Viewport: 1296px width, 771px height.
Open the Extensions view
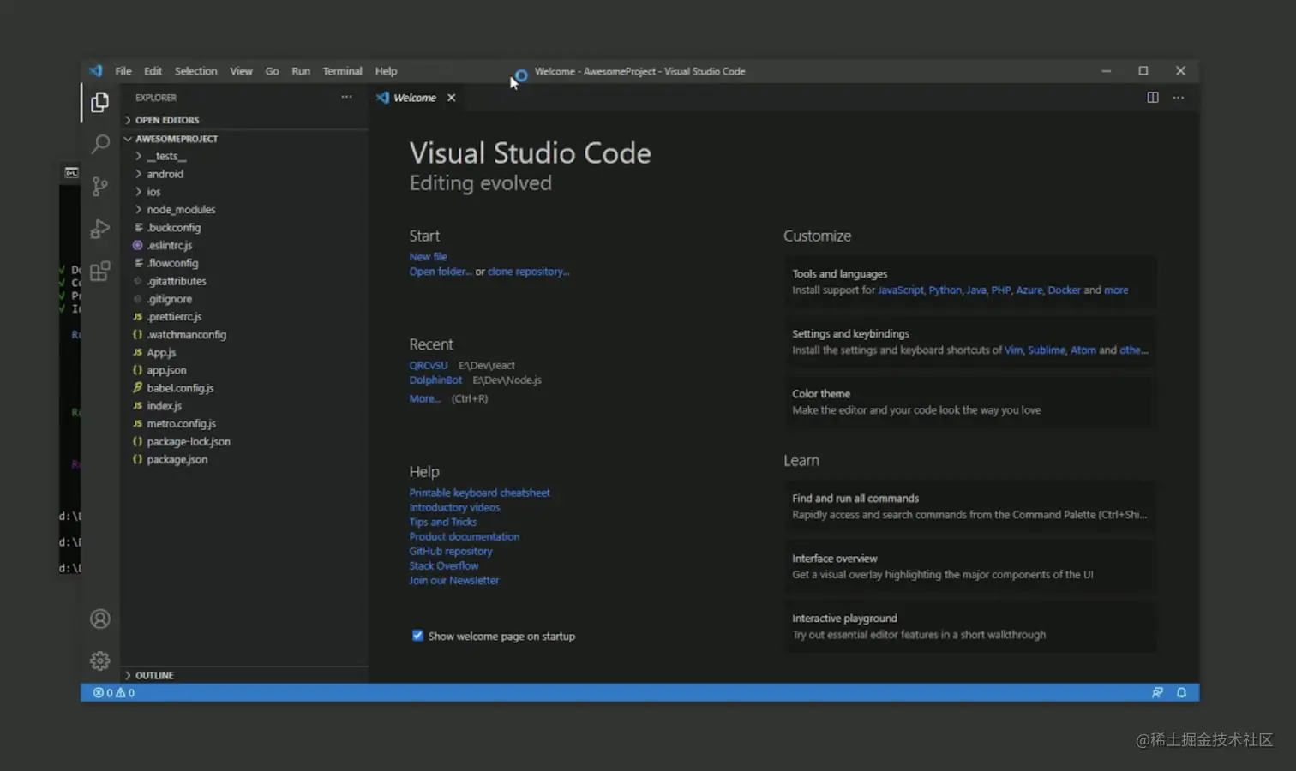click(100, 272)
